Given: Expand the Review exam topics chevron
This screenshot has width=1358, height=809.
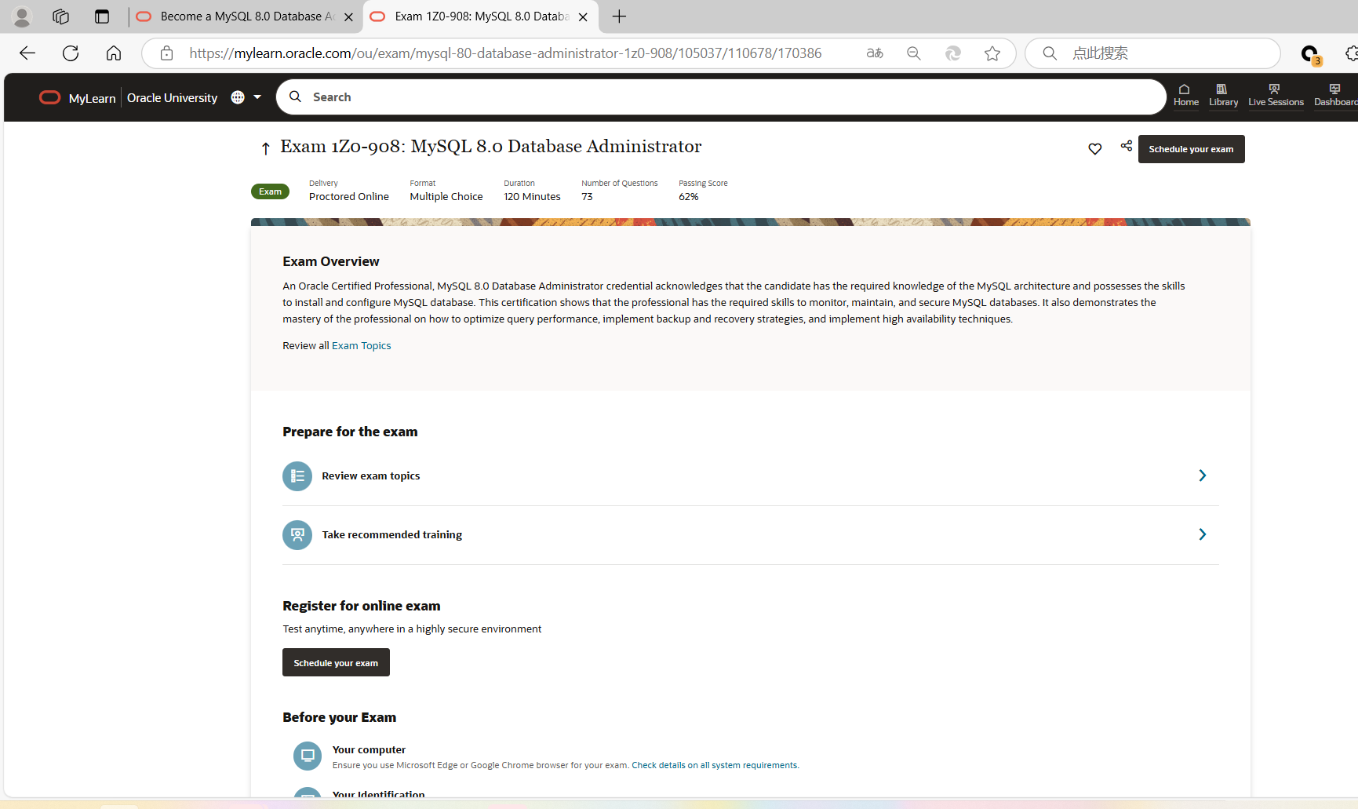Looking at the screenshot, I should (1202, 476).
